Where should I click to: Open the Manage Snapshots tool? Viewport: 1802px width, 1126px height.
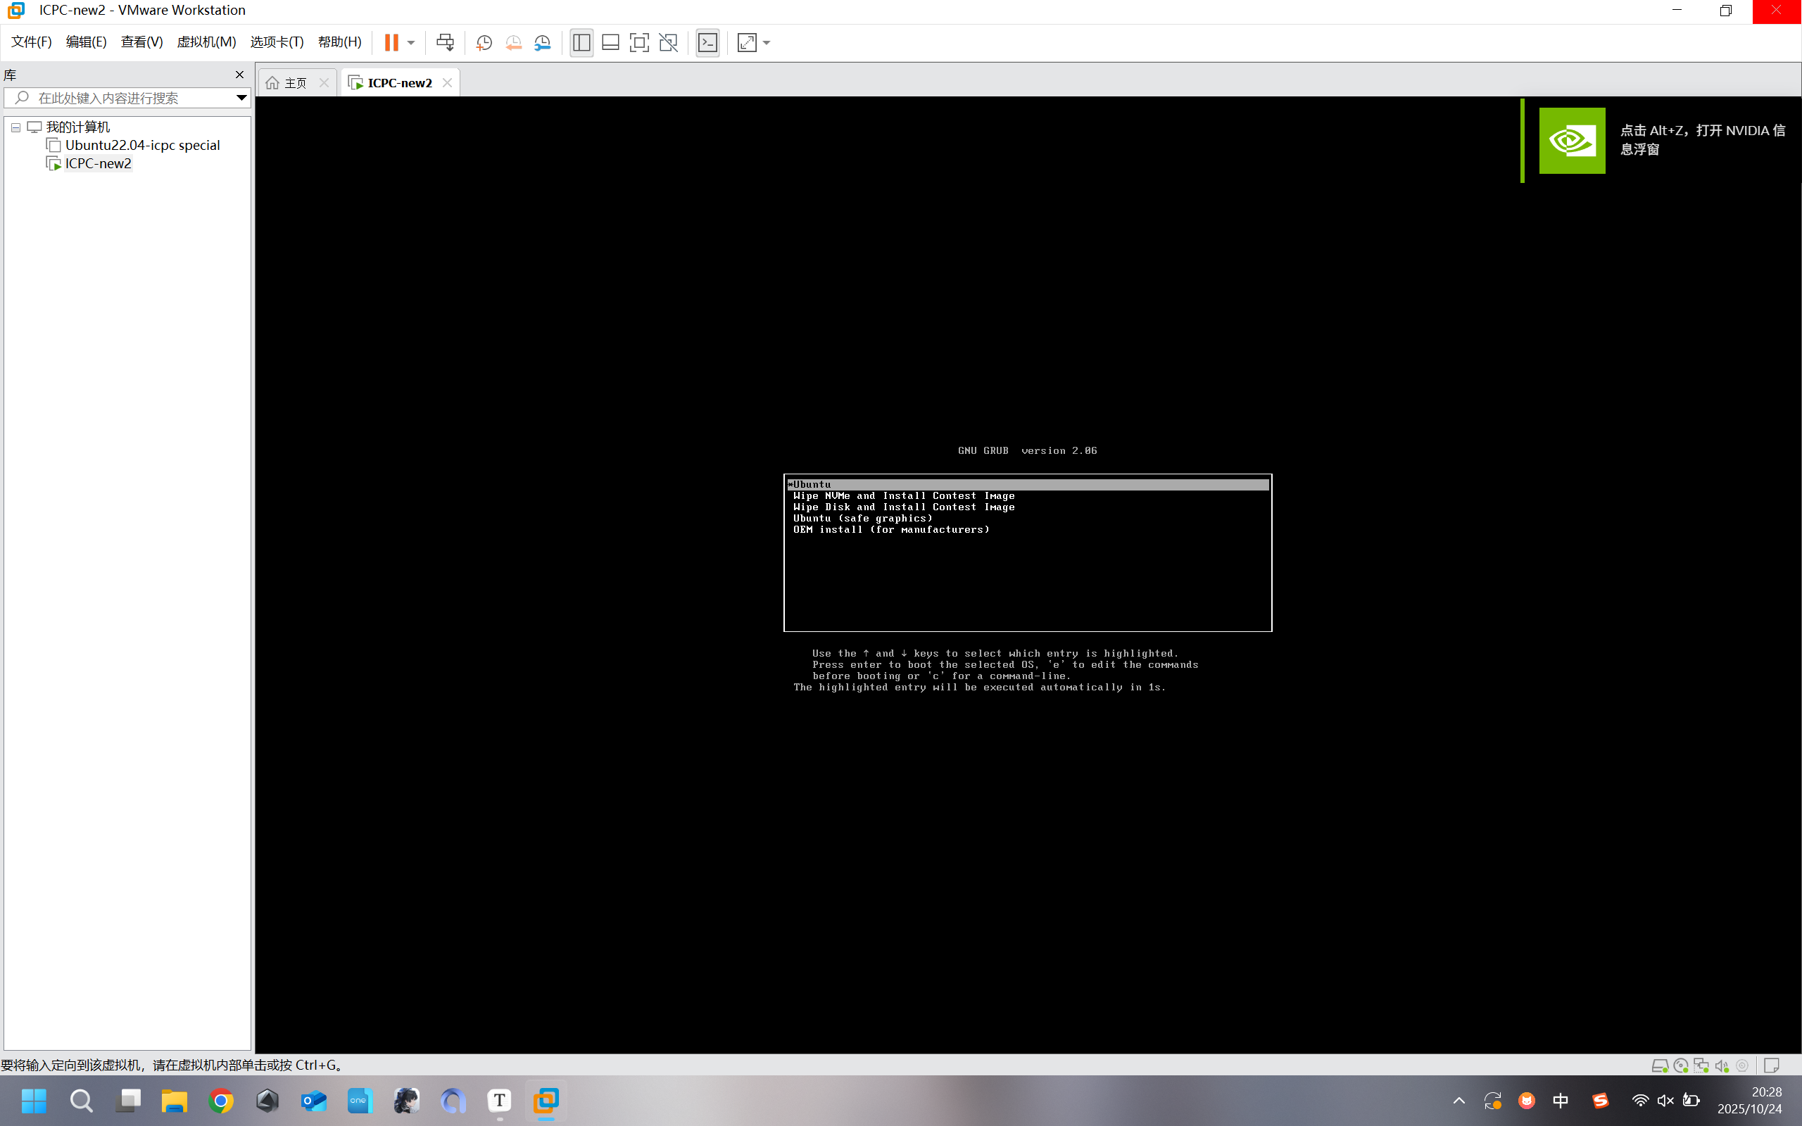click(x=543, y=42)
